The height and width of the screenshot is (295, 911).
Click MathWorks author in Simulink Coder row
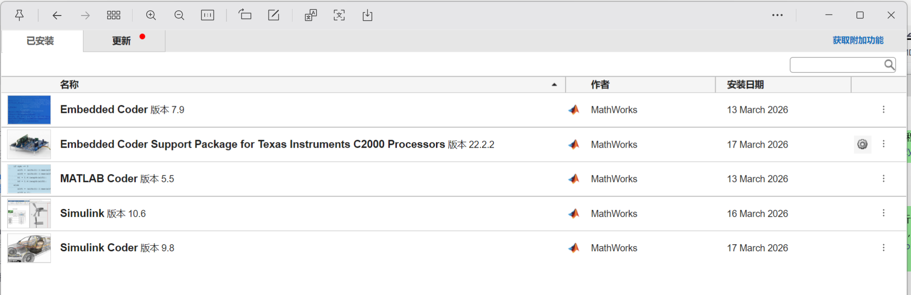(614, 248)
